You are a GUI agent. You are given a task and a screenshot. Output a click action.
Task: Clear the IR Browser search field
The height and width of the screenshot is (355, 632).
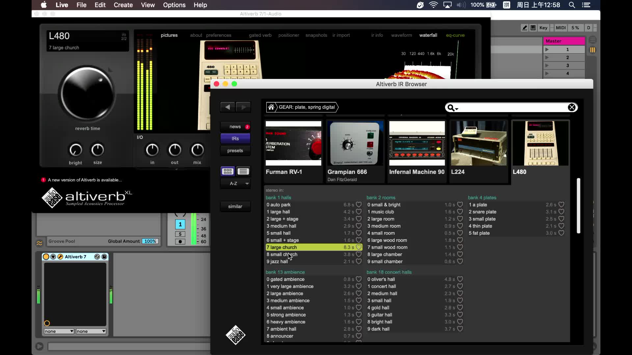point(571,107)
